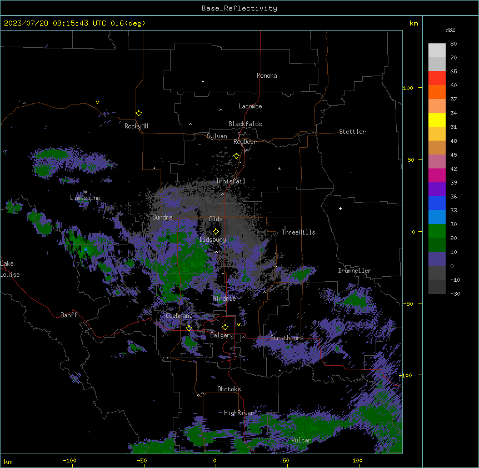Choose the bright green 20–30 dBZ swatch
The image size is (479, 468).
437,231
